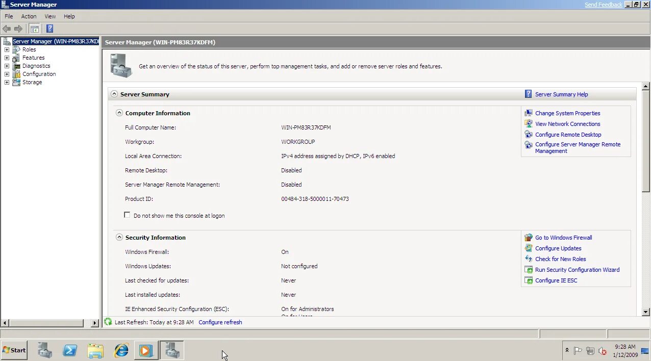Screen dimensions: 651x361
Task: Open the Action menu
Action: click(29, 16)
